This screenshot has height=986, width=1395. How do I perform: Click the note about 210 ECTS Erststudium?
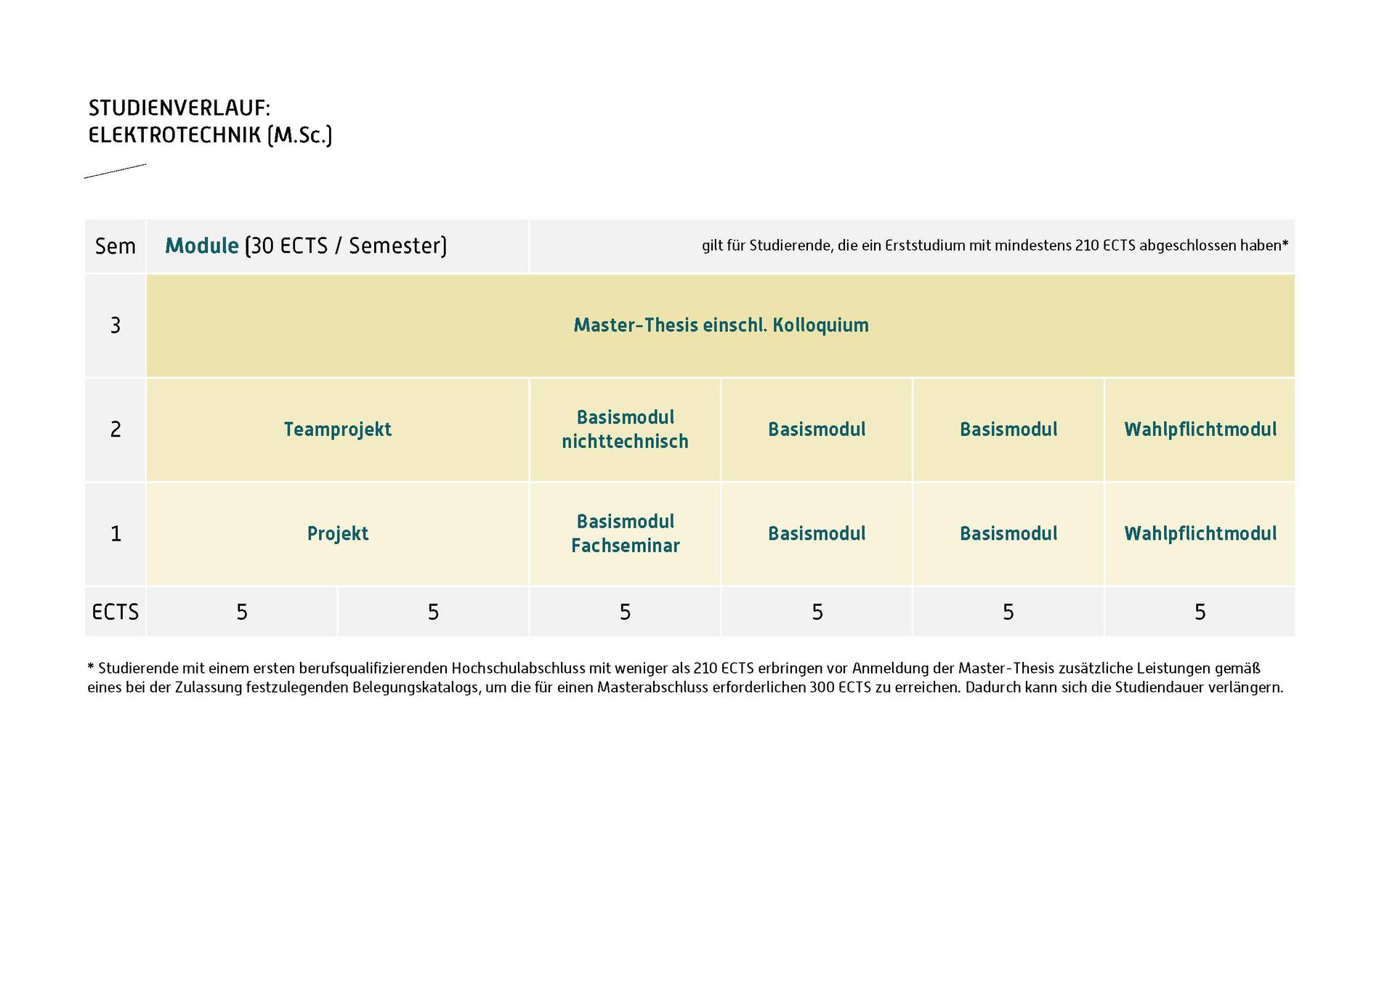[995, 246]
